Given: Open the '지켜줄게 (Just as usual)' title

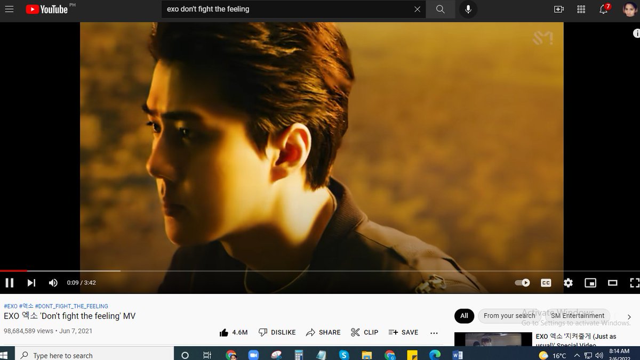Looking at the screenshot, I should pyautogui.click(x=576, y=340).
